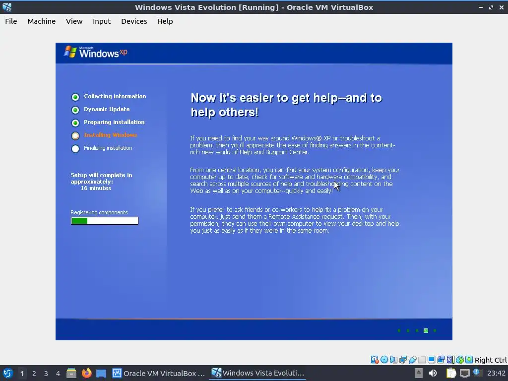This screenshot has width=508, height=381.
Task: Click the keyboard capture arrow icon
Action: [469, 360]
